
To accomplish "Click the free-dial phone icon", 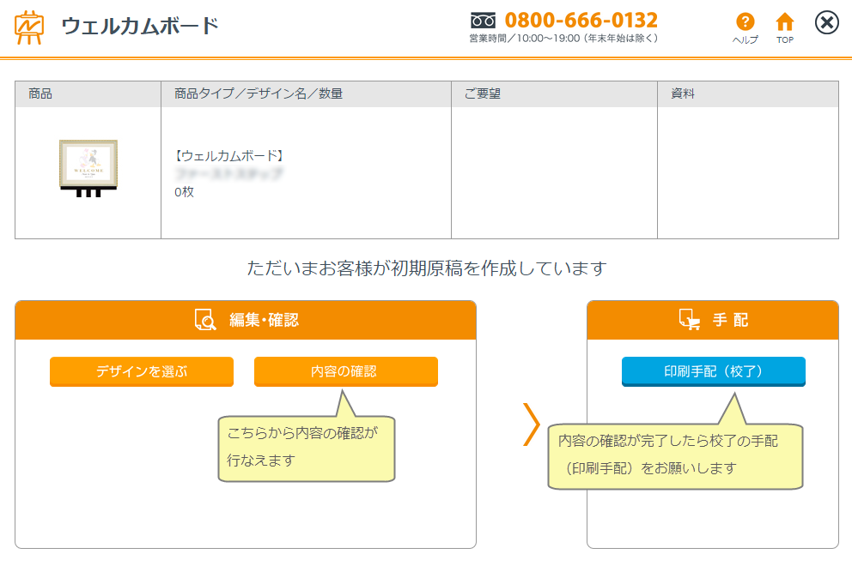I will coord(484,21).
